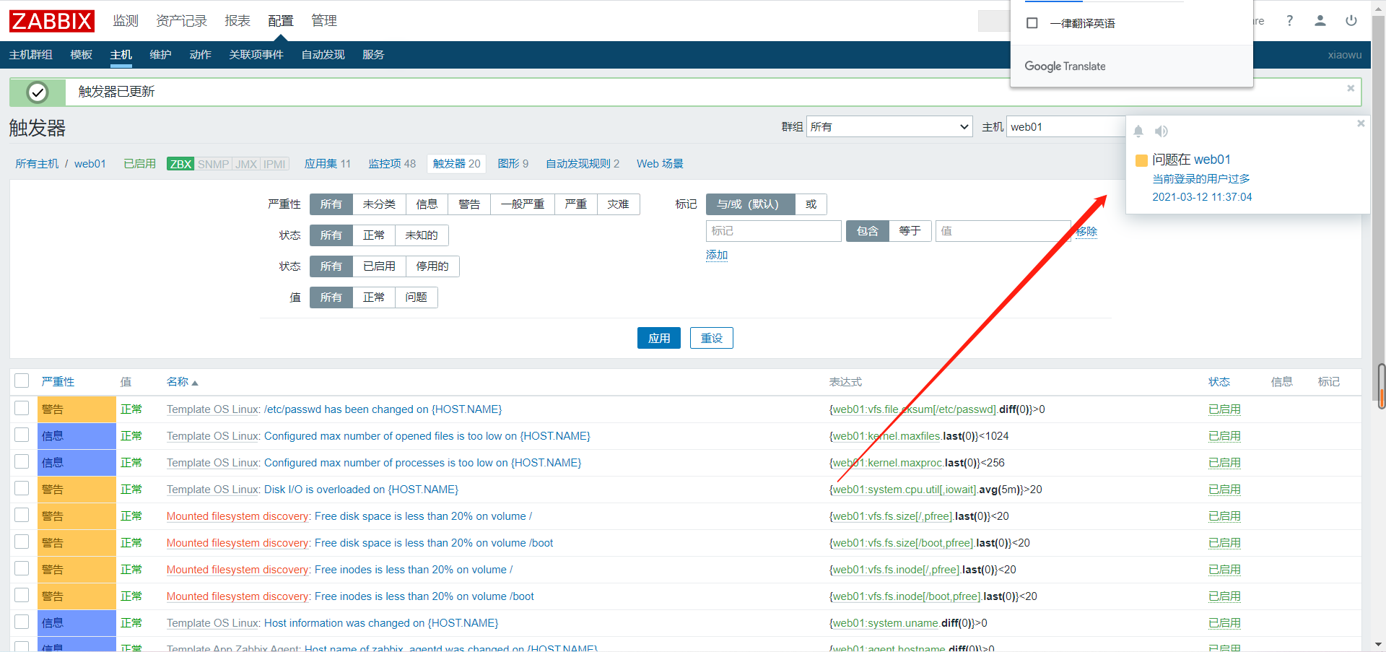Image resolution: width=1386 pixels, height=652 pixels.
Task: Click the tag name input field
Action: (773, 231)
